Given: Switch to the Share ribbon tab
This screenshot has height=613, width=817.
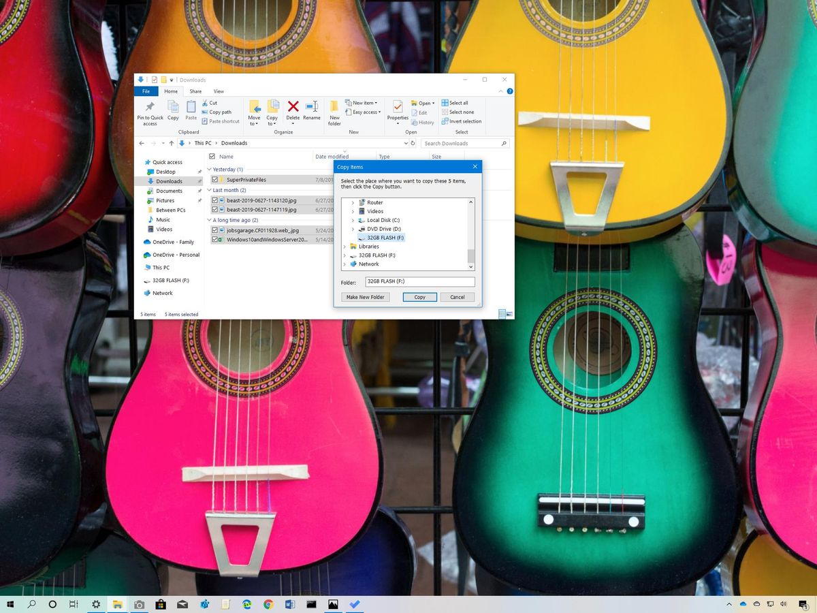Looking at the screenshot, I should click(x=195, y=91).
